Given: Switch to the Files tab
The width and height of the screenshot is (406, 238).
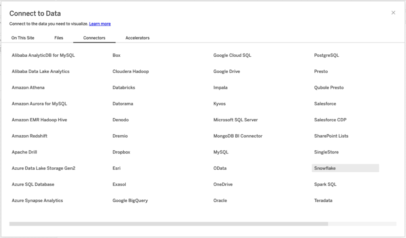Looking at the screenshot, I should [59, 38].
